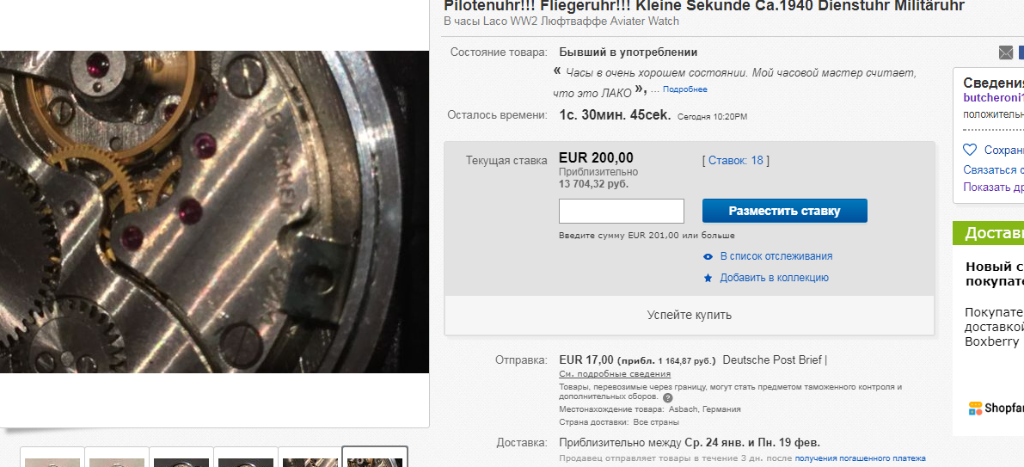The width and height of the screenshot is (1024, 467).
Task: Open 'получения погашенного платежа' link
Action: coord(860,458)
